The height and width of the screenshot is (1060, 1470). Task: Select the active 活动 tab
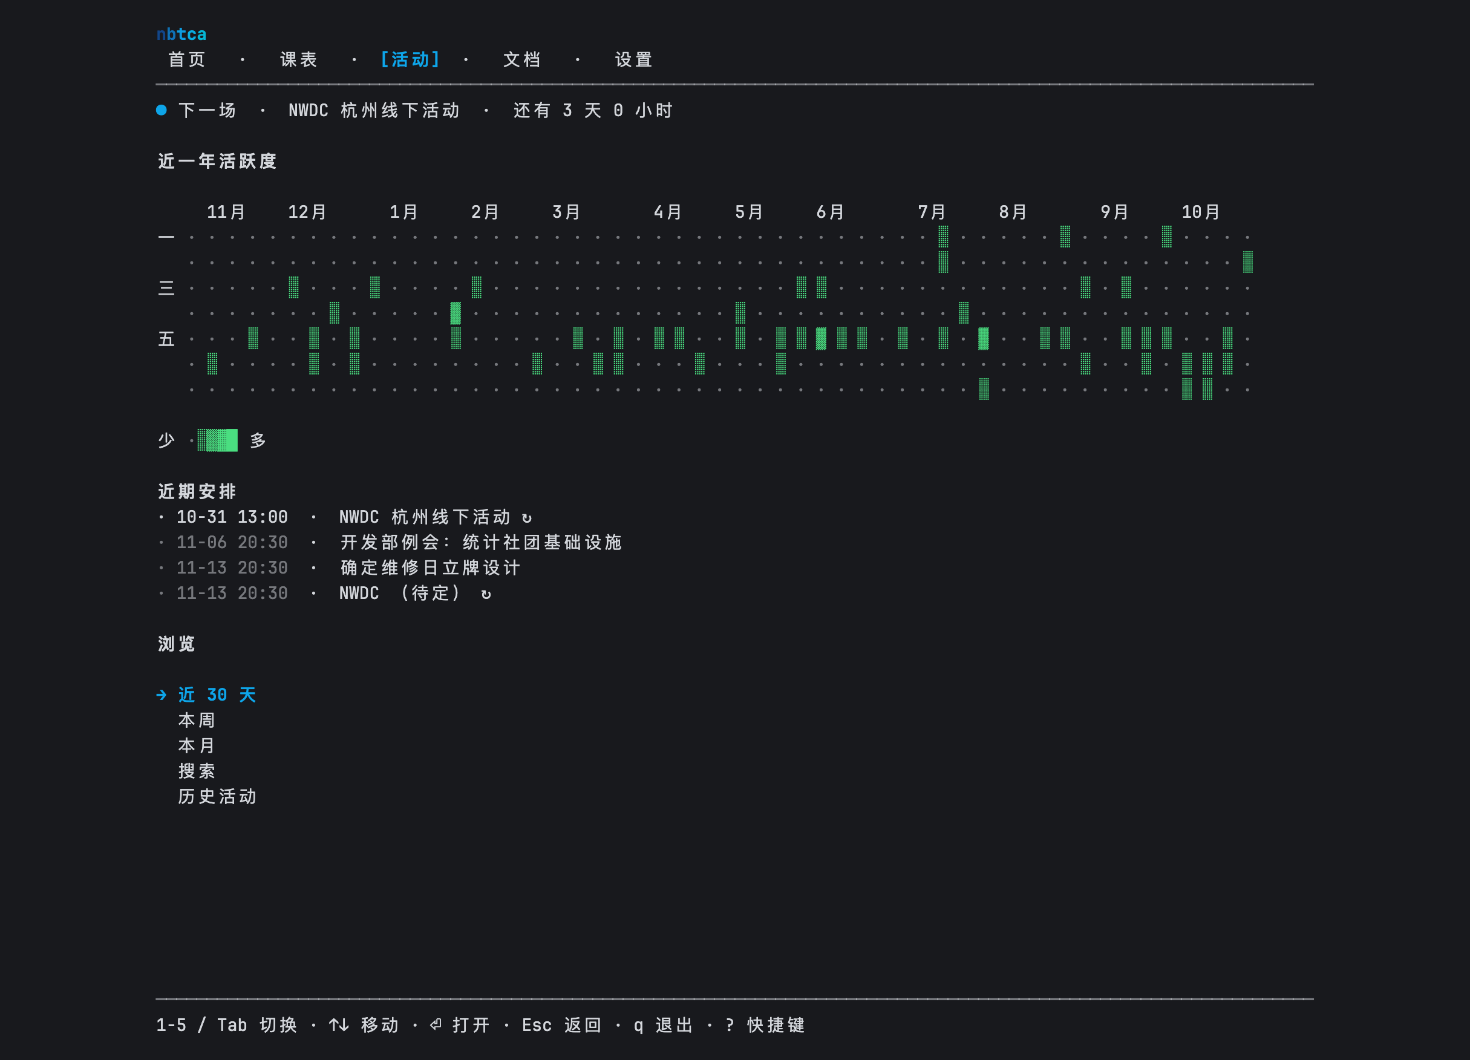pos(410,60)
